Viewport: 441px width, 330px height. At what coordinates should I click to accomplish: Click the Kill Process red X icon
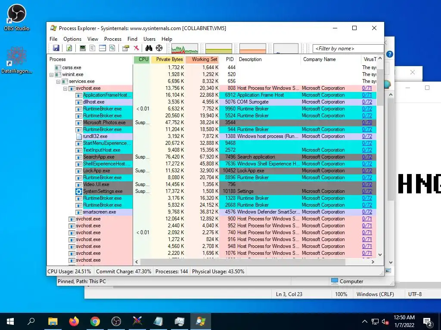[x=136, y=48]
